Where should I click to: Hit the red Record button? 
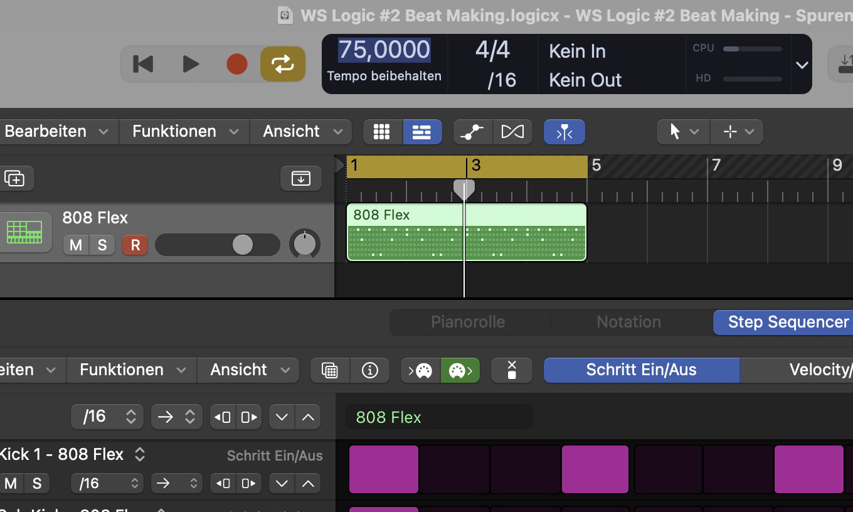pyautogui.click(x=237, y=64)
